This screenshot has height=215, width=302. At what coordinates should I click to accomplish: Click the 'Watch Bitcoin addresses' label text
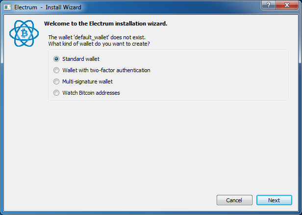91,93
